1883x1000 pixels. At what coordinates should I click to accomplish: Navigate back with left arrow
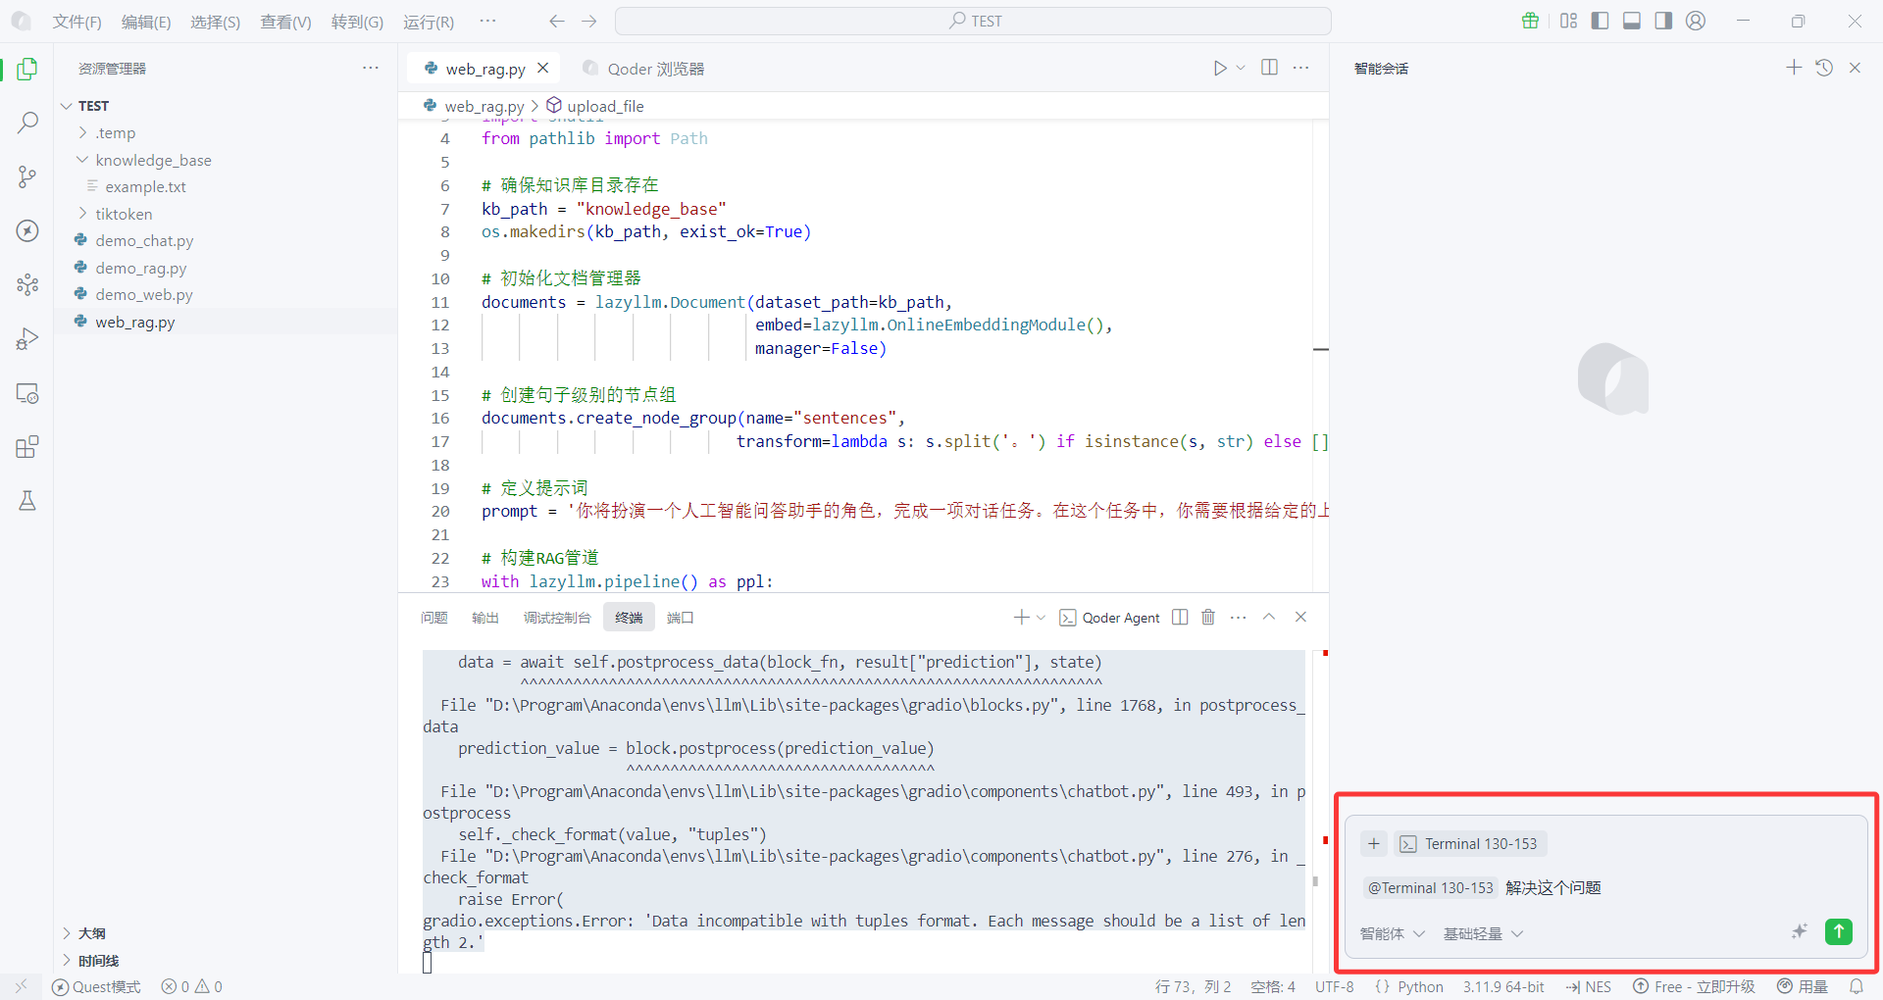557,21
